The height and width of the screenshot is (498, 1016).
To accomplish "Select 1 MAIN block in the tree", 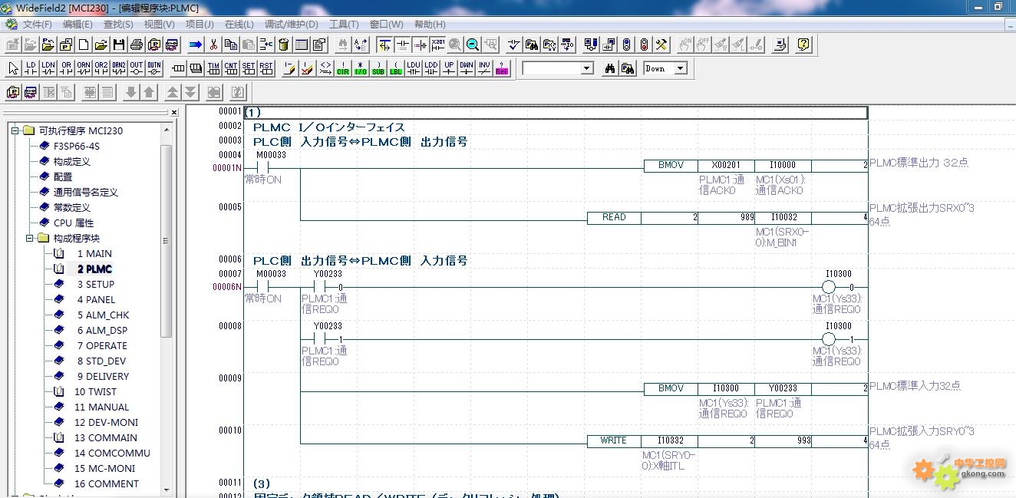I will click(x=94, y=253).
